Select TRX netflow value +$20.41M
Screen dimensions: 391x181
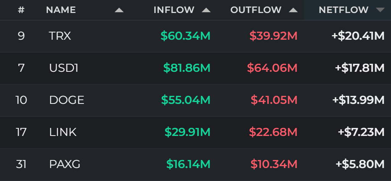pyautogui.click(x=358, y=36)
